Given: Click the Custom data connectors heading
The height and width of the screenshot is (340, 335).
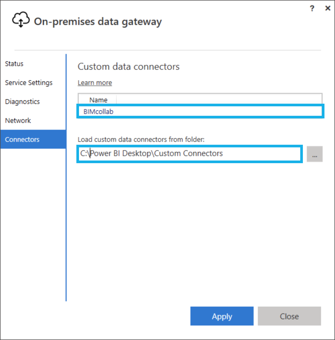Looking at the screenshot, I should [129, 67].
